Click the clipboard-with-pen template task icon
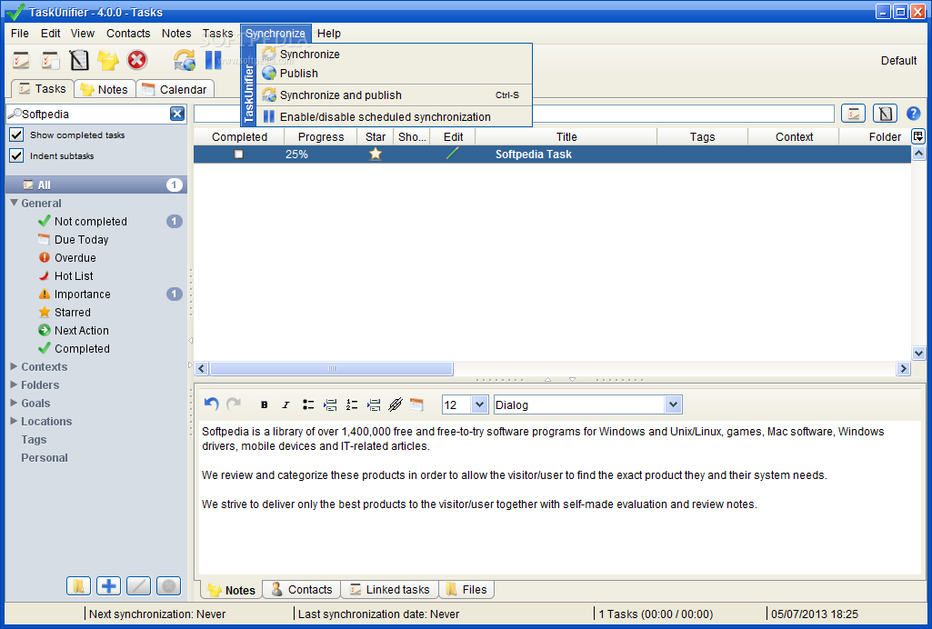This screenshot has height=629, width=932. pyautogui.click(x=78, y=60)
